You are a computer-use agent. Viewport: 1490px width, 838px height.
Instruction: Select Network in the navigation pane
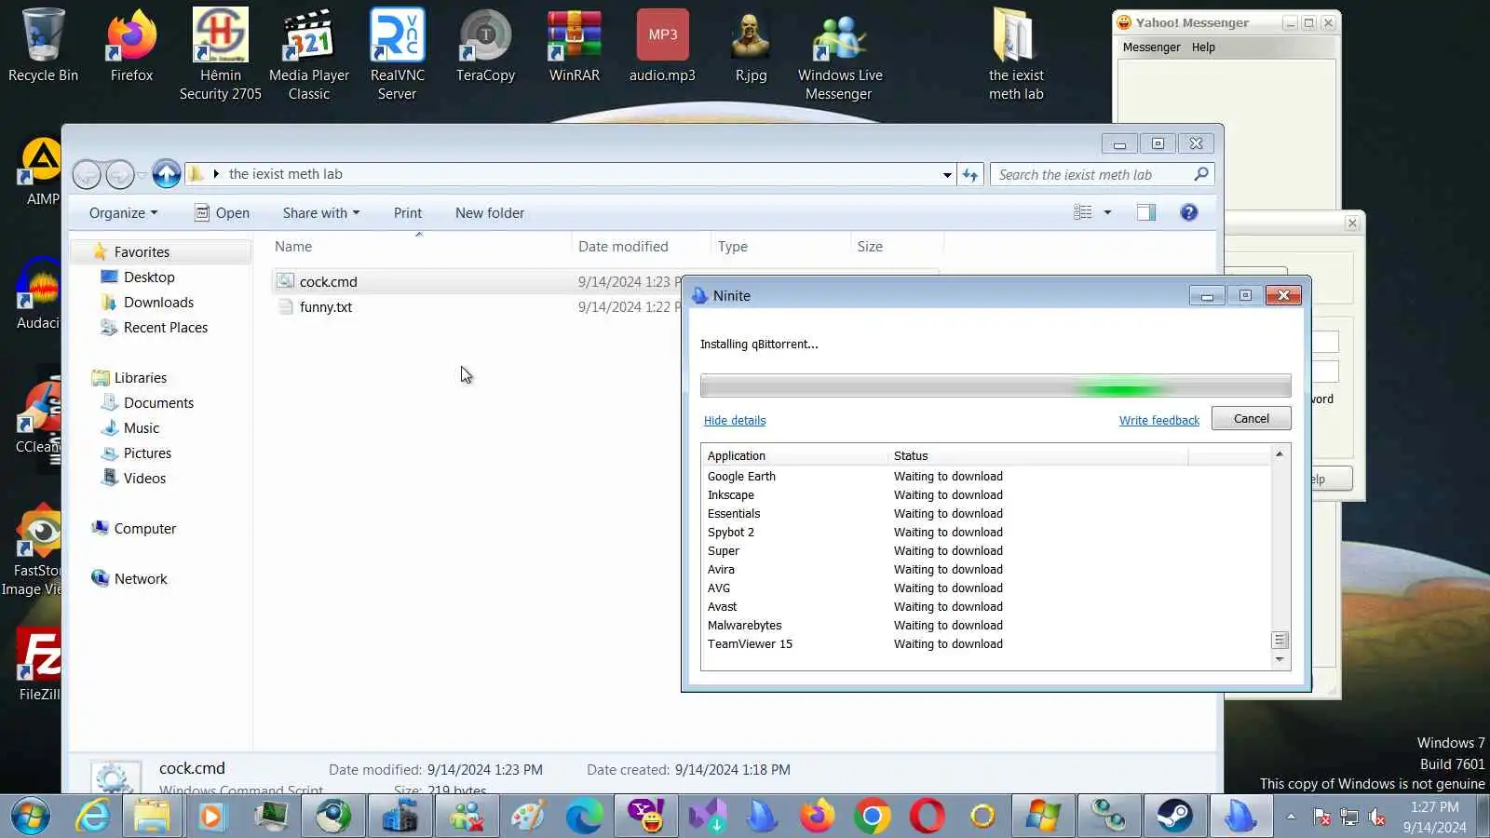pyautogui.click(x=141, y=578)
